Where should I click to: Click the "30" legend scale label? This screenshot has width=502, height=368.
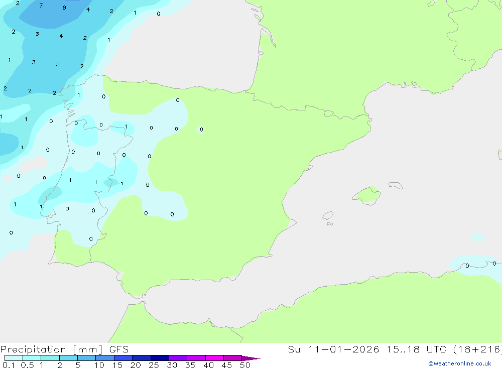(172, 365)
